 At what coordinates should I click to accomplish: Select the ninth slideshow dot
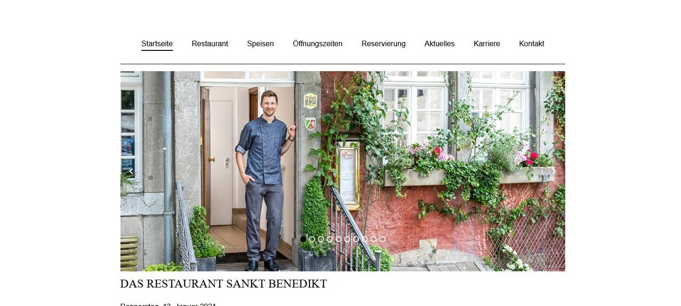[x=373, y=239]
